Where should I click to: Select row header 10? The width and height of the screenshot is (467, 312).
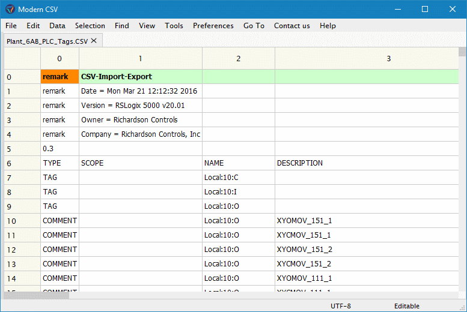(x=22, y=221)
